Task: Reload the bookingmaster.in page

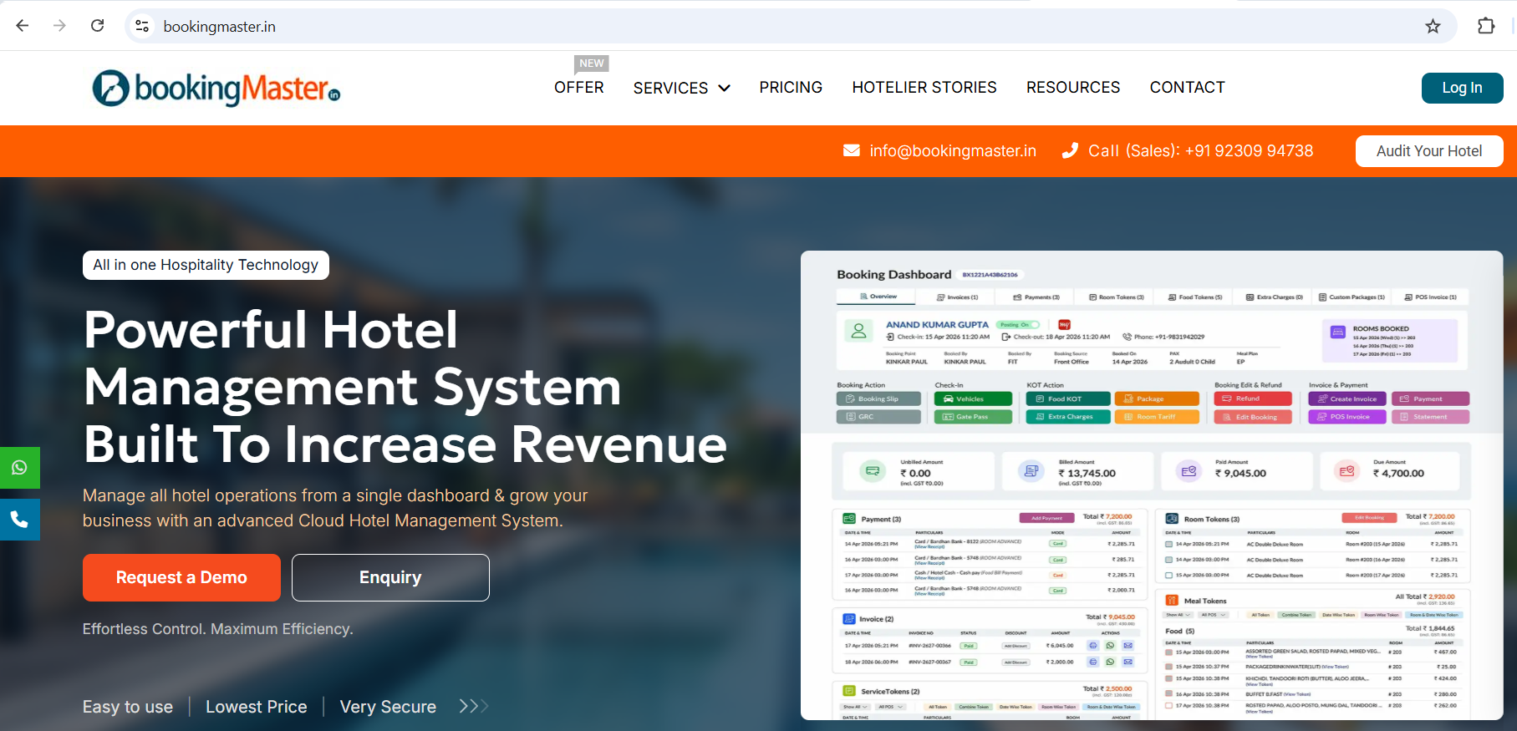Action: (98, 26)
